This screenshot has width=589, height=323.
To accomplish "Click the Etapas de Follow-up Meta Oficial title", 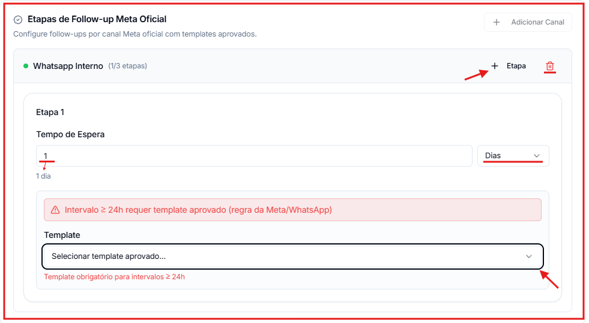I will 97,19.
